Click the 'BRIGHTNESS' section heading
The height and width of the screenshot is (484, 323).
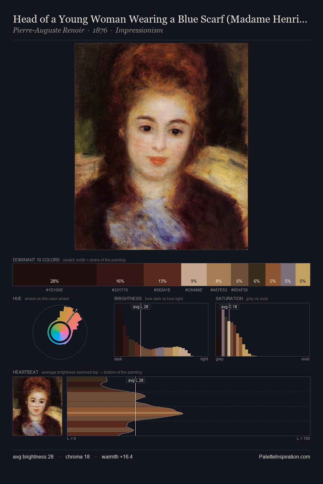[x=128, y=298]
